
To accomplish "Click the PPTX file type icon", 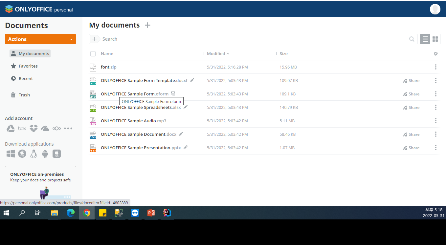I will tap(93, 148).
